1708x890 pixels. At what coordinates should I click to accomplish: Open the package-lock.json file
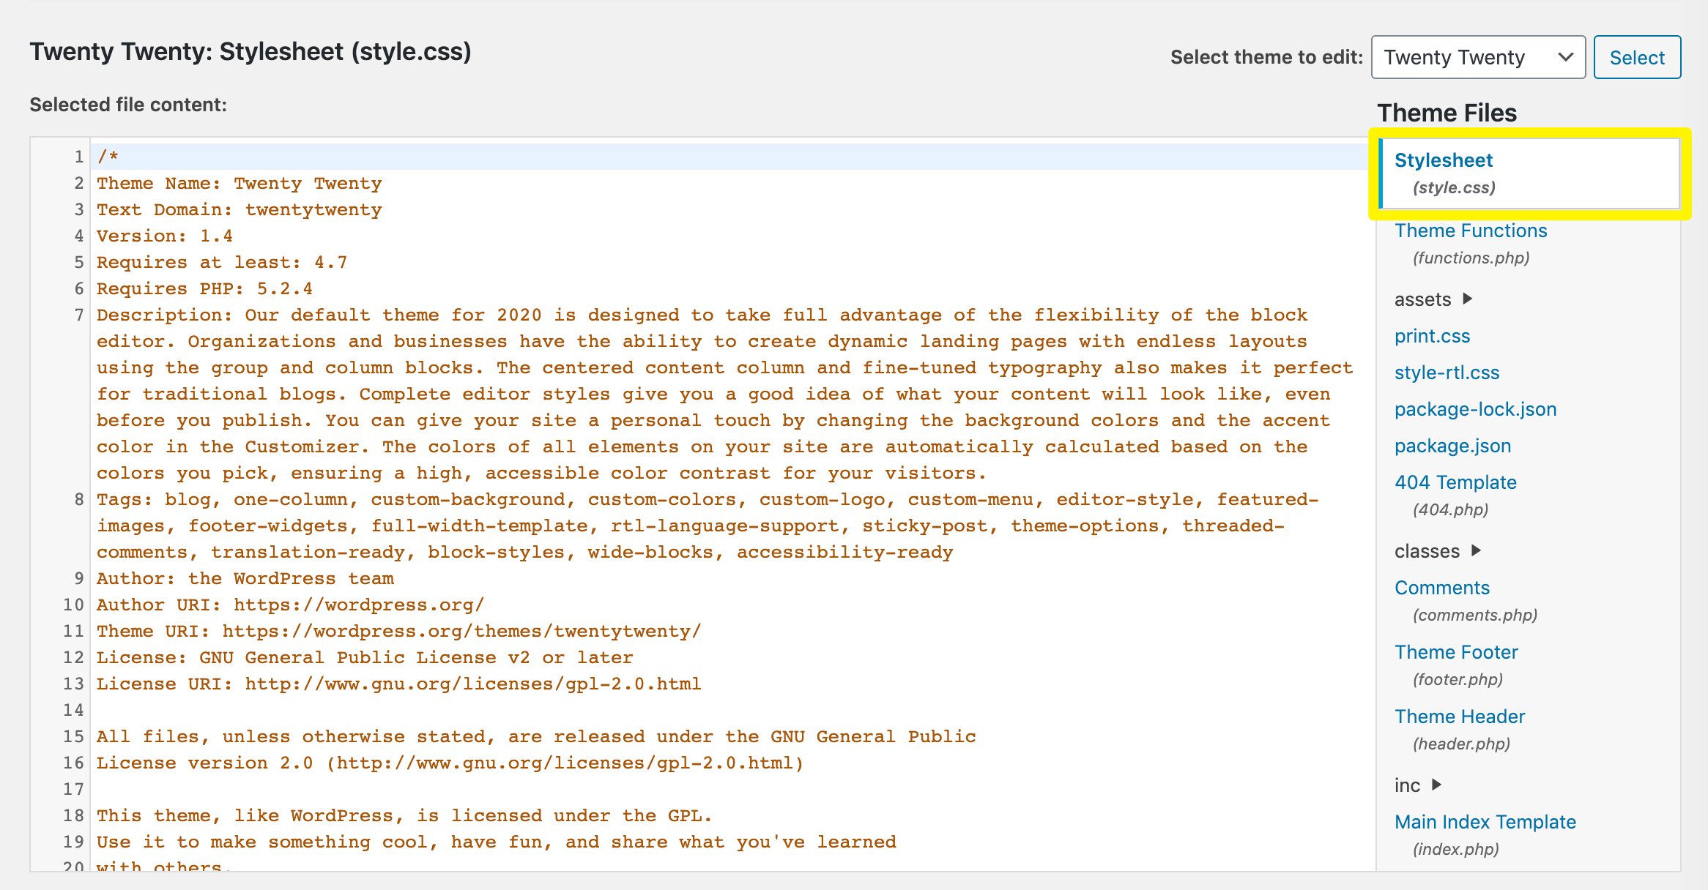[1476, 409]
